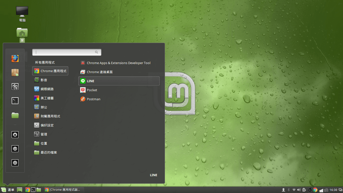Open the file manager folder icon

click(15, 115)
